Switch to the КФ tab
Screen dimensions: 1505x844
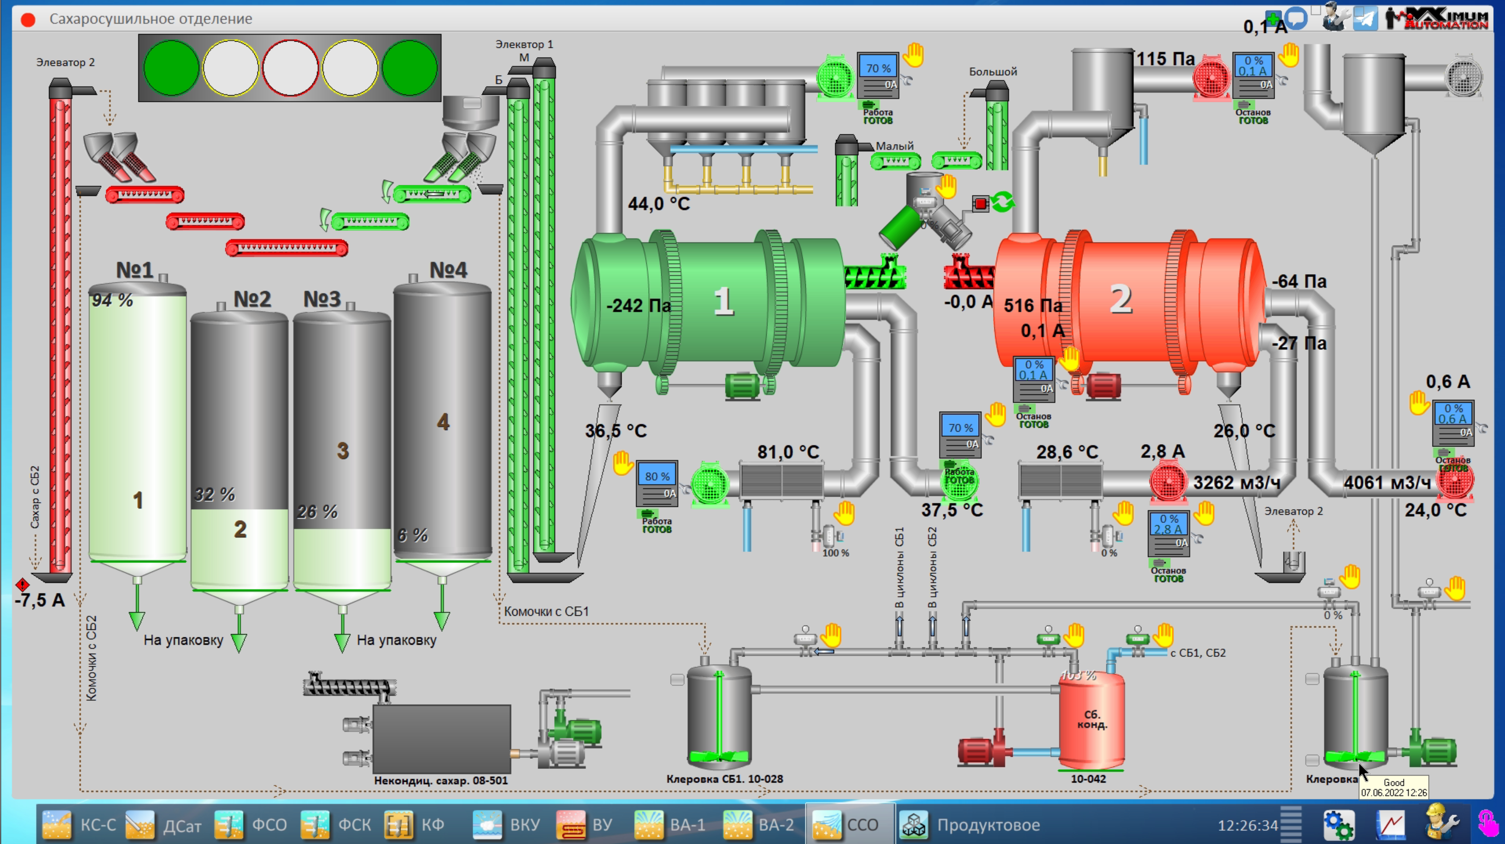(x=415, y=825)
